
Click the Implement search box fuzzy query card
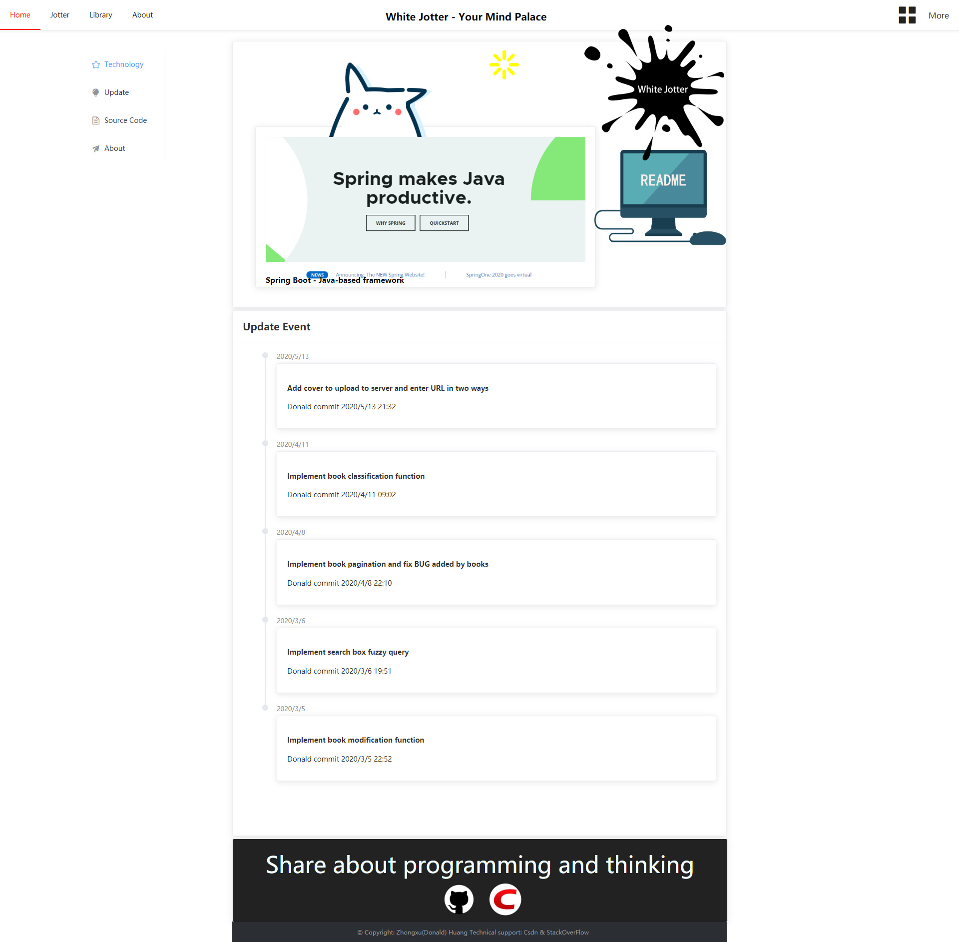[x=496, y=660]
